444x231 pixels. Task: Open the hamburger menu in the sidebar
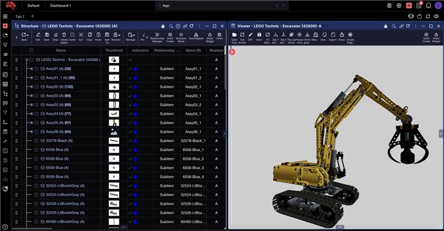point(5,17)
